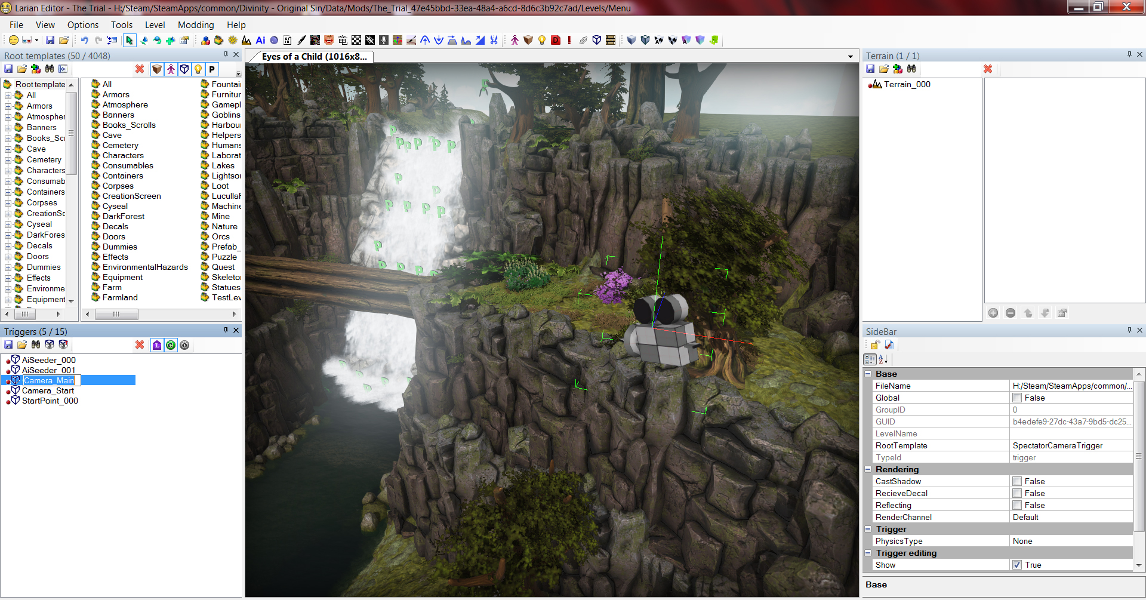Viewport: 1146px width, 600px height.
Task: Open the View menu
Action: (45, 25)
